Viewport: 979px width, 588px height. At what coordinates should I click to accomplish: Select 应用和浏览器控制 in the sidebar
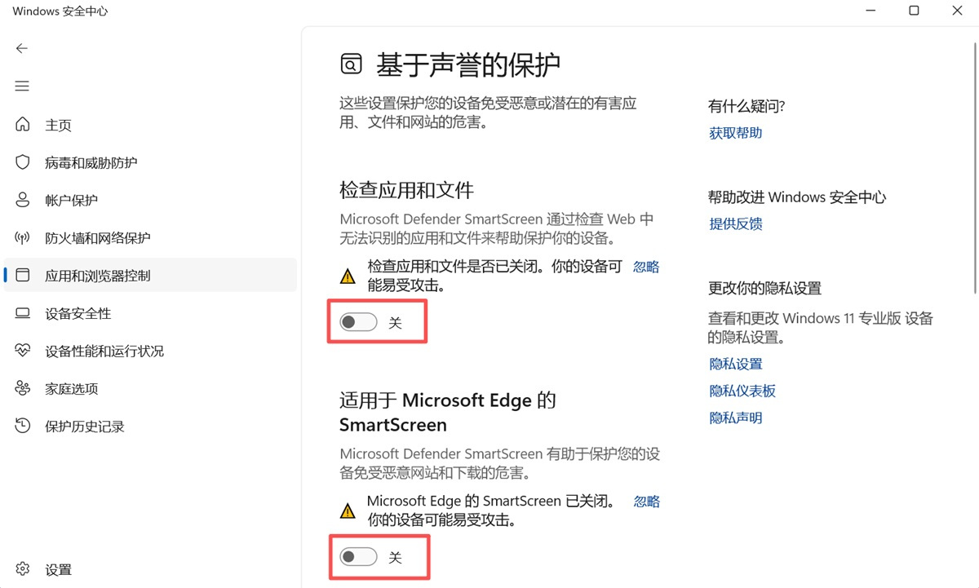point(97,276)
